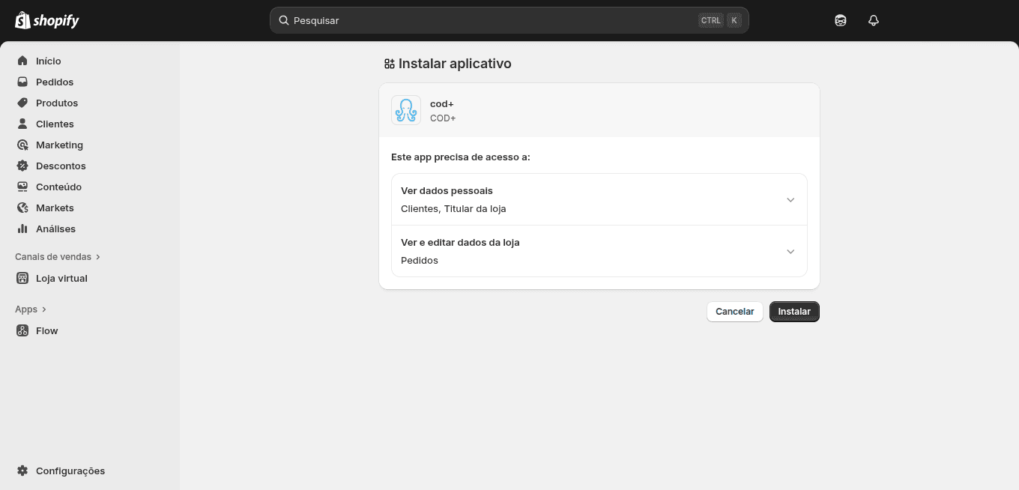Expand the Ver dados pessoais section

tap(790, 199)
